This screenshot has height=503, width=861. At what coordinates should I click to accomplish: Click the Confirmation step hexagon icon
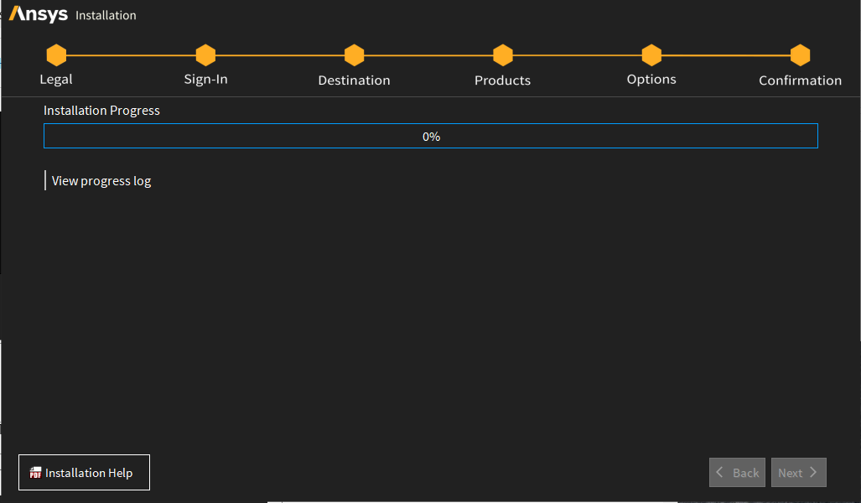click(x=801, y=55)
